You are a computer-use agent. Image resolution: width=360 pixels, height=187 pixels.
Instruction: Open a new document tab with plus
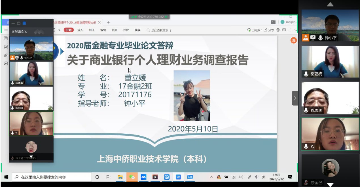[108, 22]
